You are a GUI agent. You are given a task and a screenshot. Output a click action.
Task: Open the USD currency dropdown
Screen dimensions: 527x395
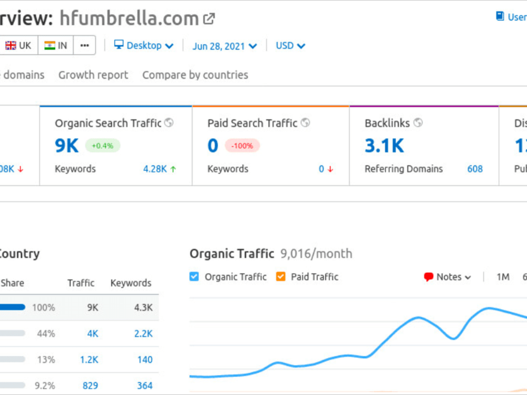290,45
